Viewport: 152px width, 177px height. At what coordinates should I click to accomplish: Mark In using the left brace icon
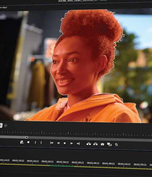[35, 142]
